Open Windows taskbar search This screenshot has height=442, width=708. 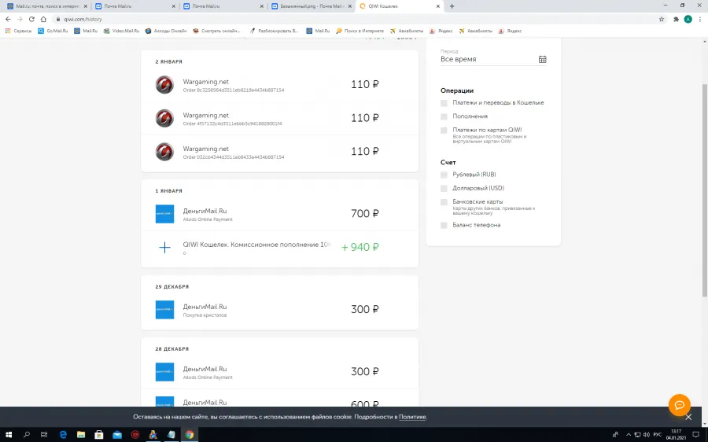pos(27,434)
